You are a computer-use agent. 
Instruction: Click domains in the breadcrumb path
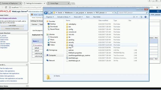pyautogui.click(x=90, y=13)
